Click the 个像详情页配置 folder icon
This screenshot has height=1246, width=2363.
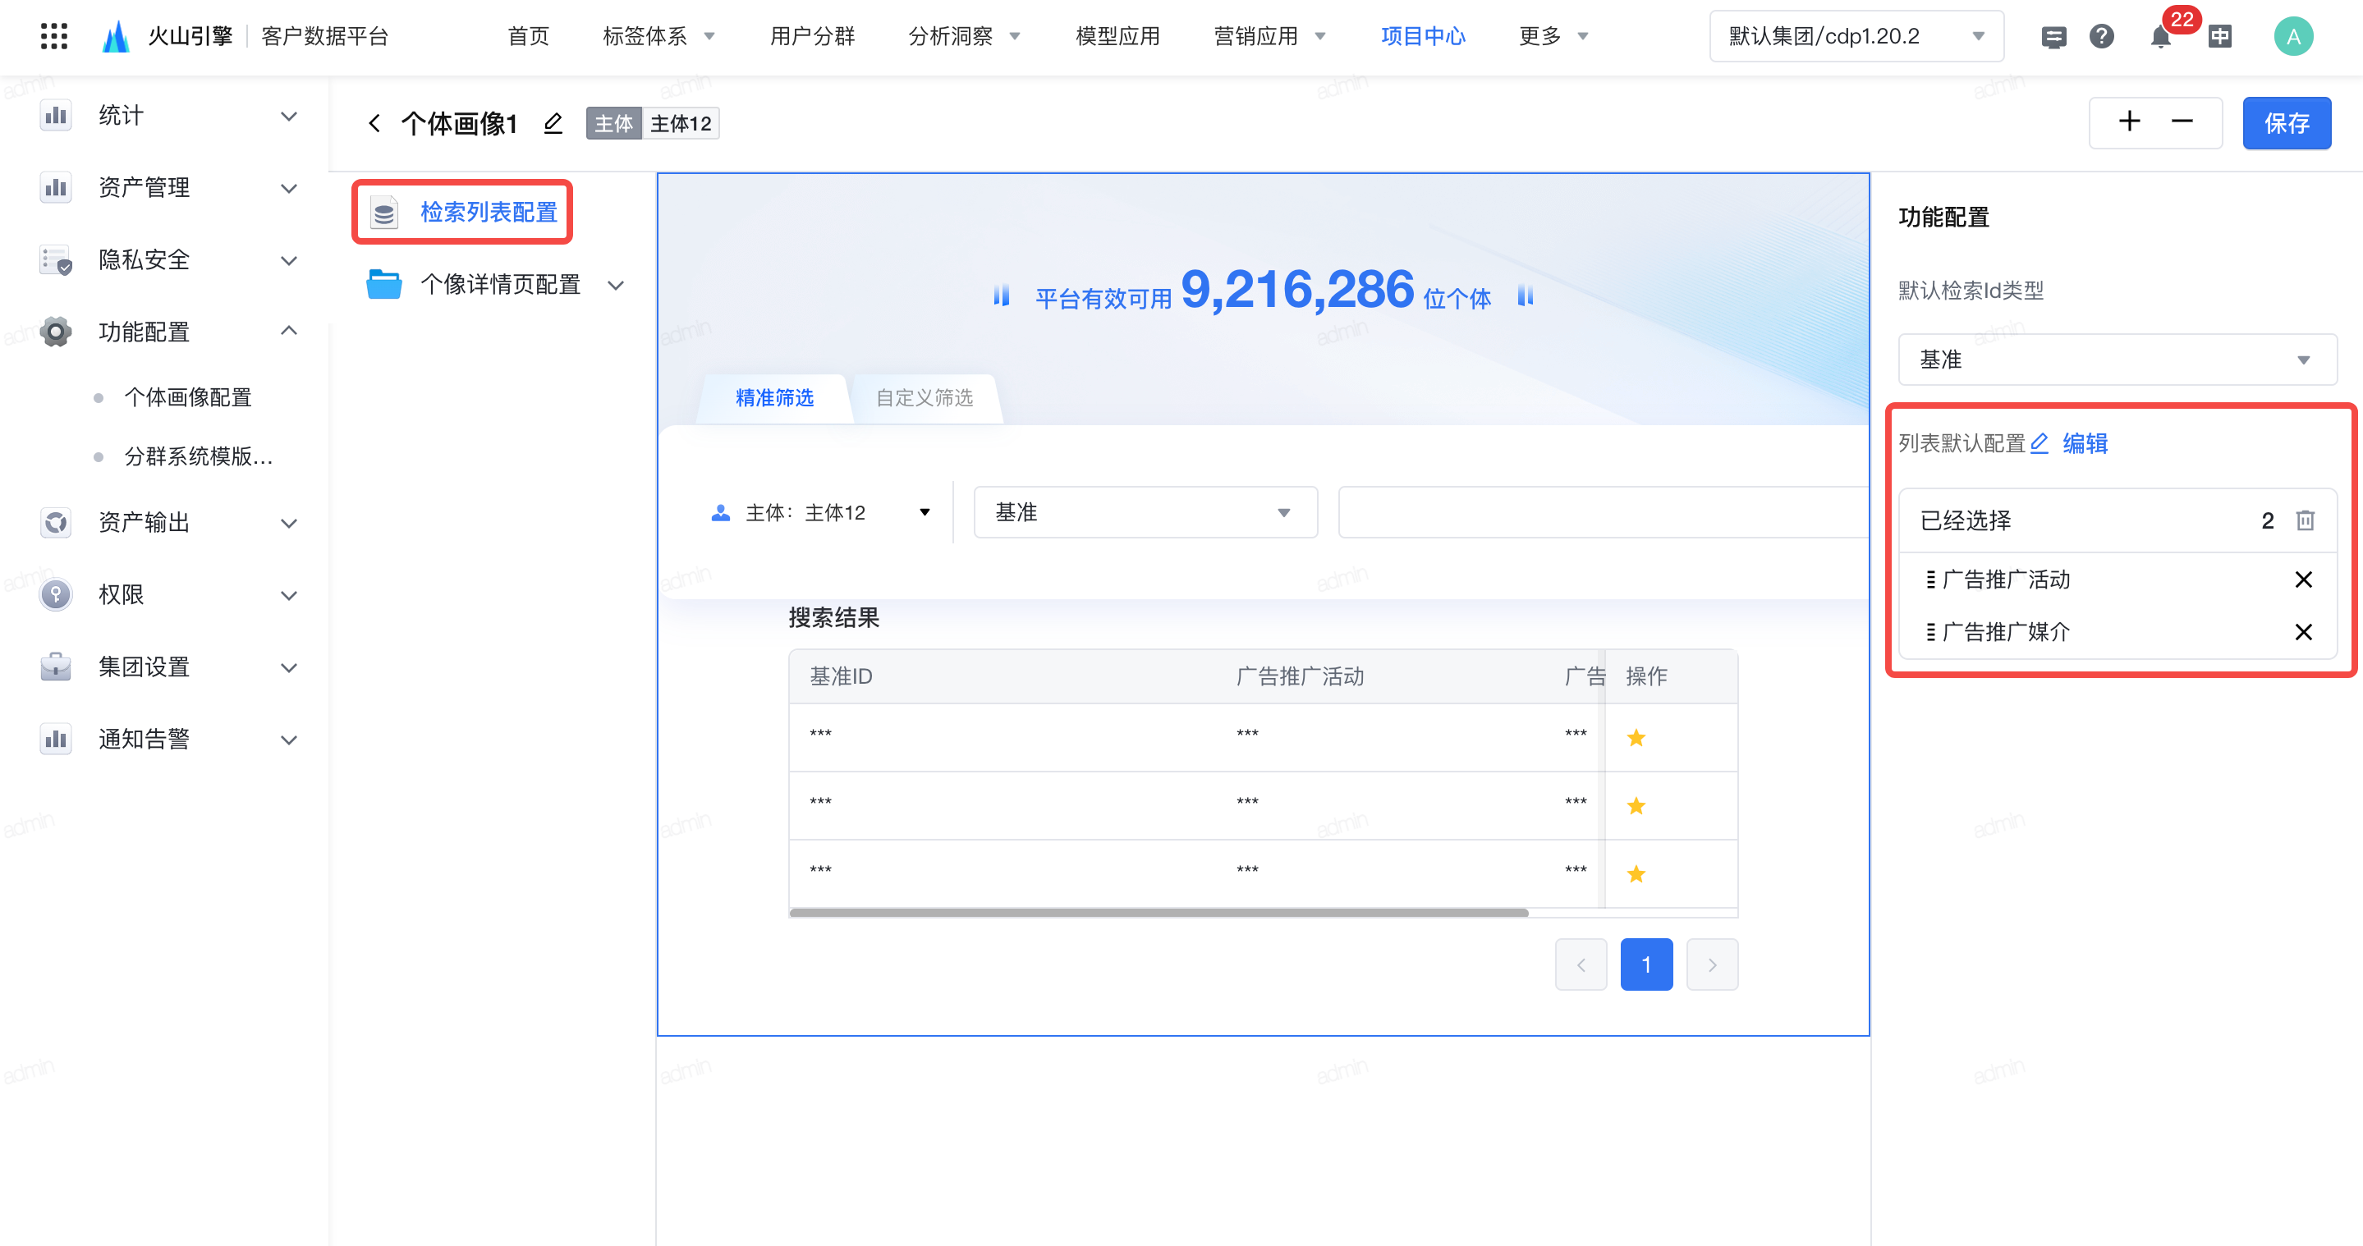(383, 284)
